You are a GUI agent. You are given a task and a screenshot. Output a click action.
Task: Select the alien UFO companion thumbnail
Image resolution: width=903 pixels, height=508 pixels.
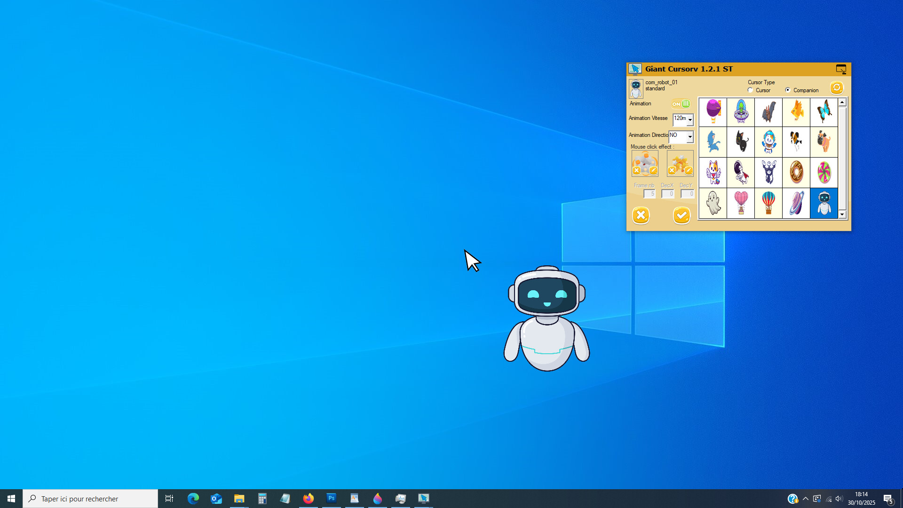(x=741, y=112)
